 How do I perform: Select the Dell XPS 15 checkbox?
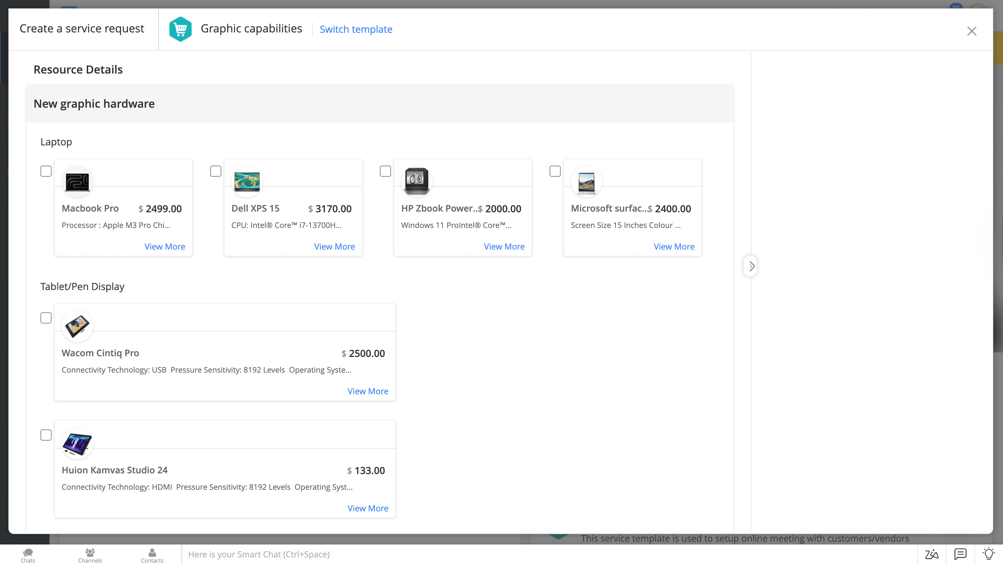(216, 172)
